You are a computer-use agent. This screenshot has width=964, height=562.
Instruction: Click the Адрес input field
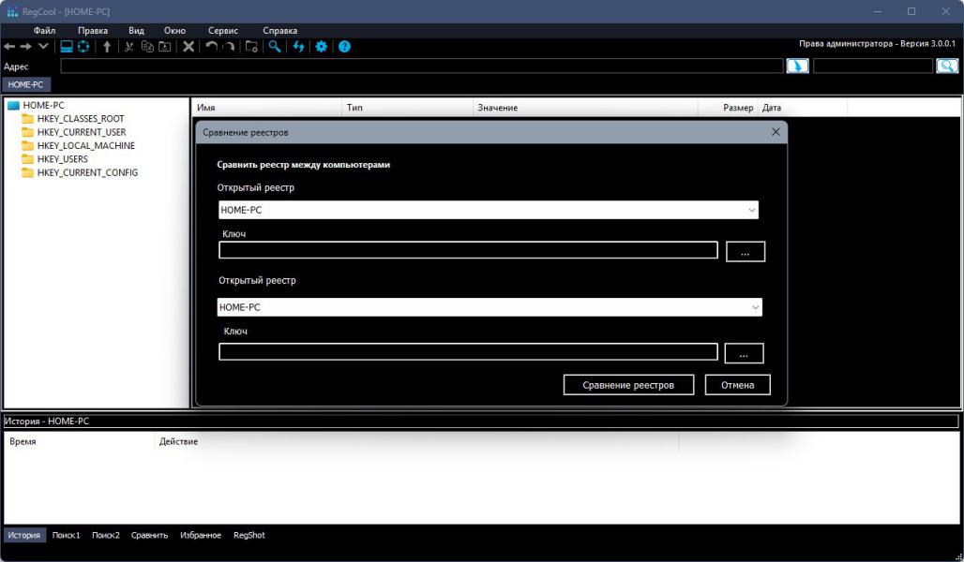[421, 67]
